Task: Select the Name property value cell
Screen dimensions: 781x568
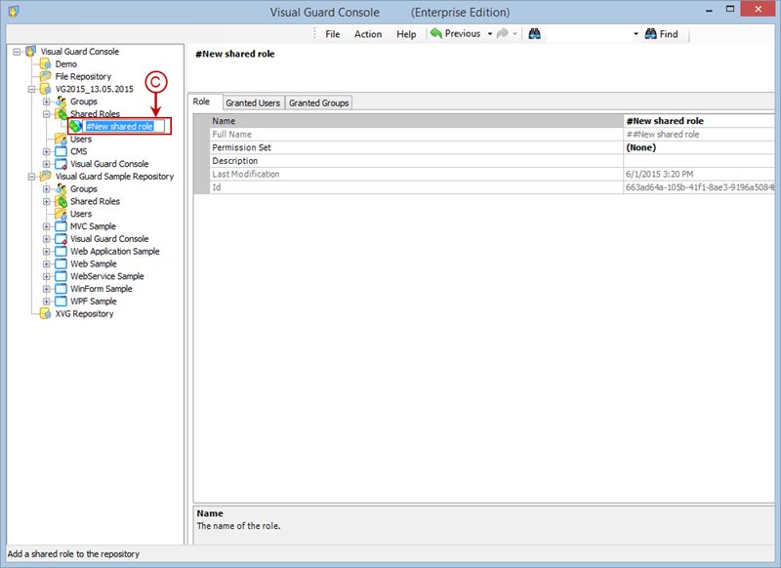Action: pyautogui.click(x=699, y=121)
